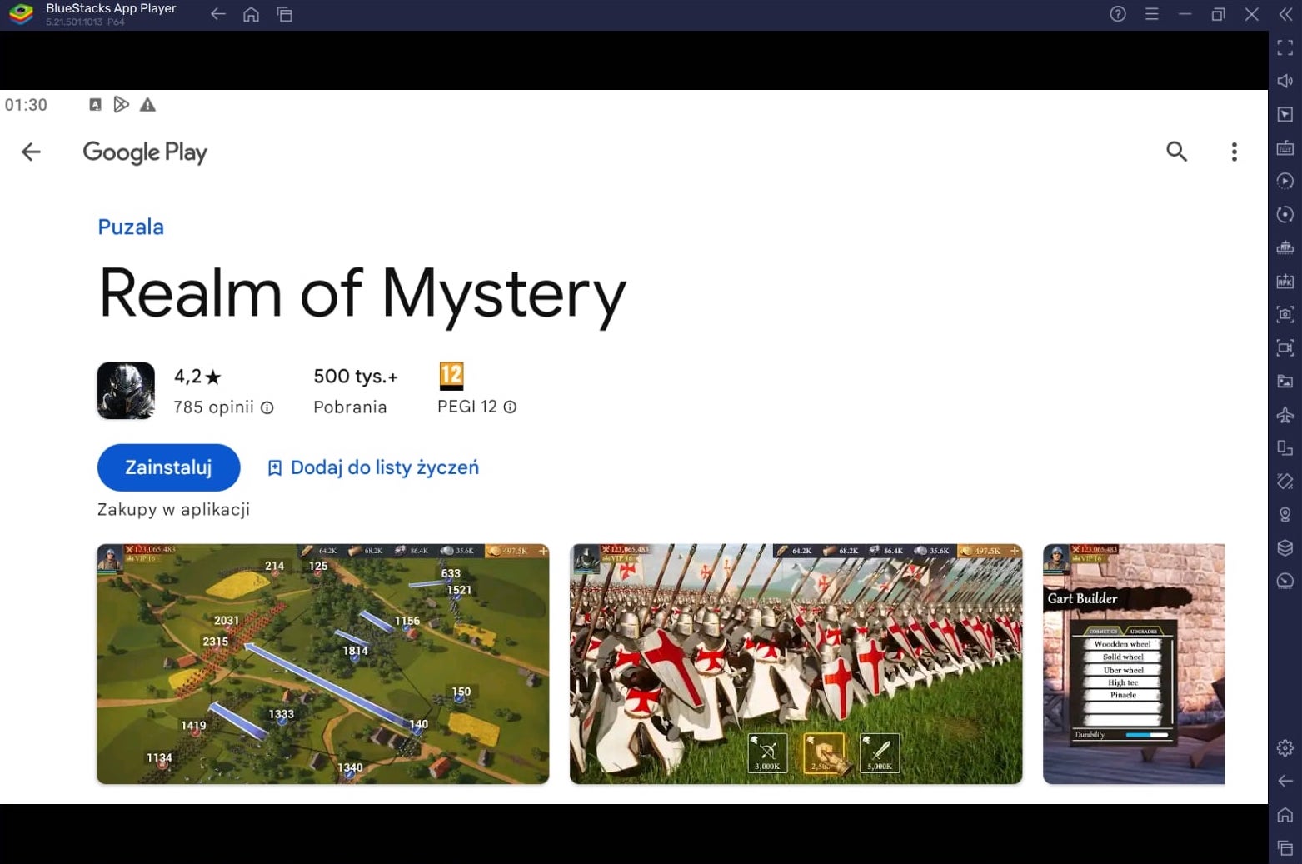Tap the Play Store status bar icon
Screen dimensions: 1302x864
[x=121, y=104]
